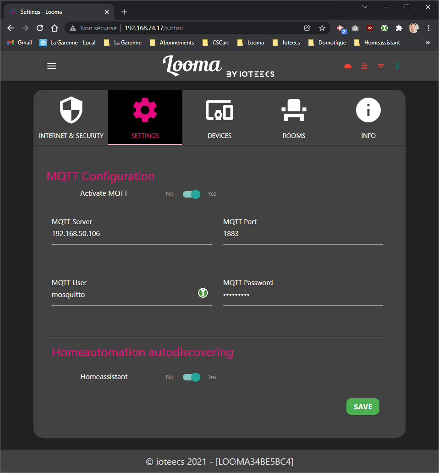Open the Abonnements bookmark folder
This screenshot has height=473, width=439.
pyautogui.click(x=172, y=43)
